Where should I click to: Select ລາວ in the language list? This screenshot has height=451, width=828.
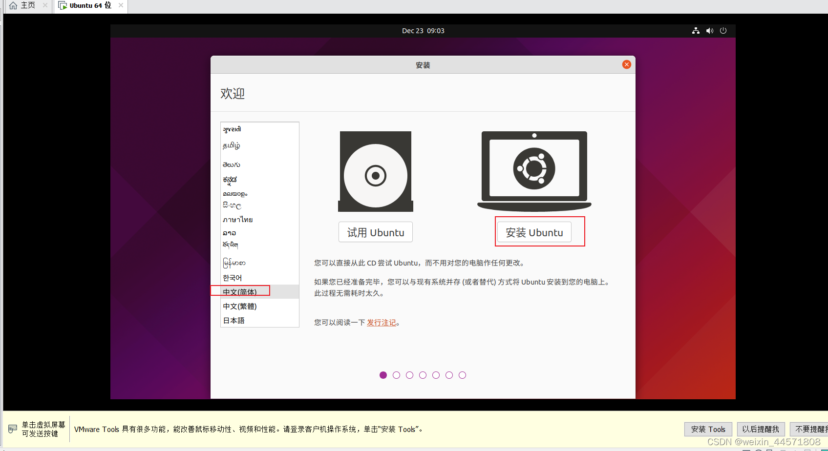[260, 233]
